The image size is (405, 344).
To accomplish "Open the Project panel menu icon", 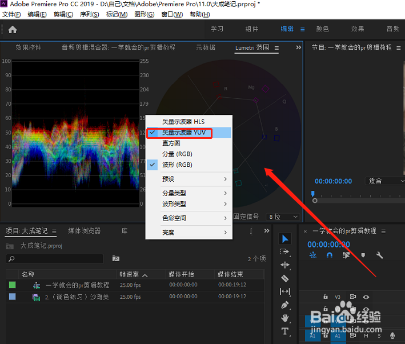I will point(54,231).
